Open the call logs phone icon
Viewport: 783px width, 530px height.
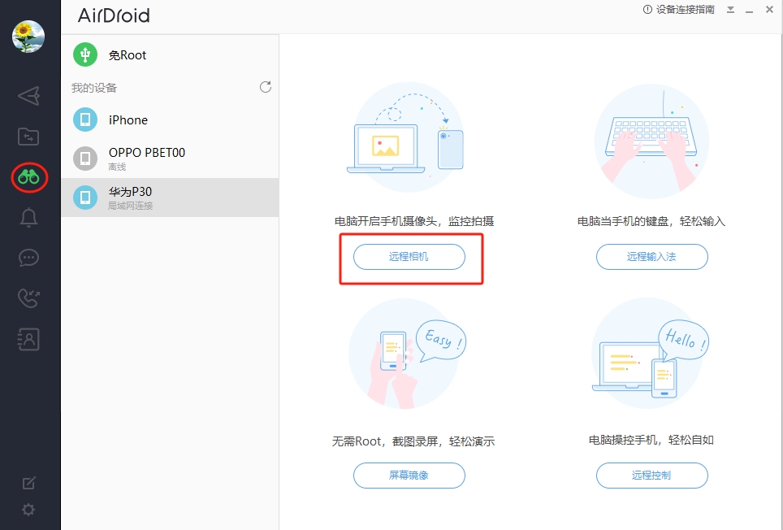point(28,298)
